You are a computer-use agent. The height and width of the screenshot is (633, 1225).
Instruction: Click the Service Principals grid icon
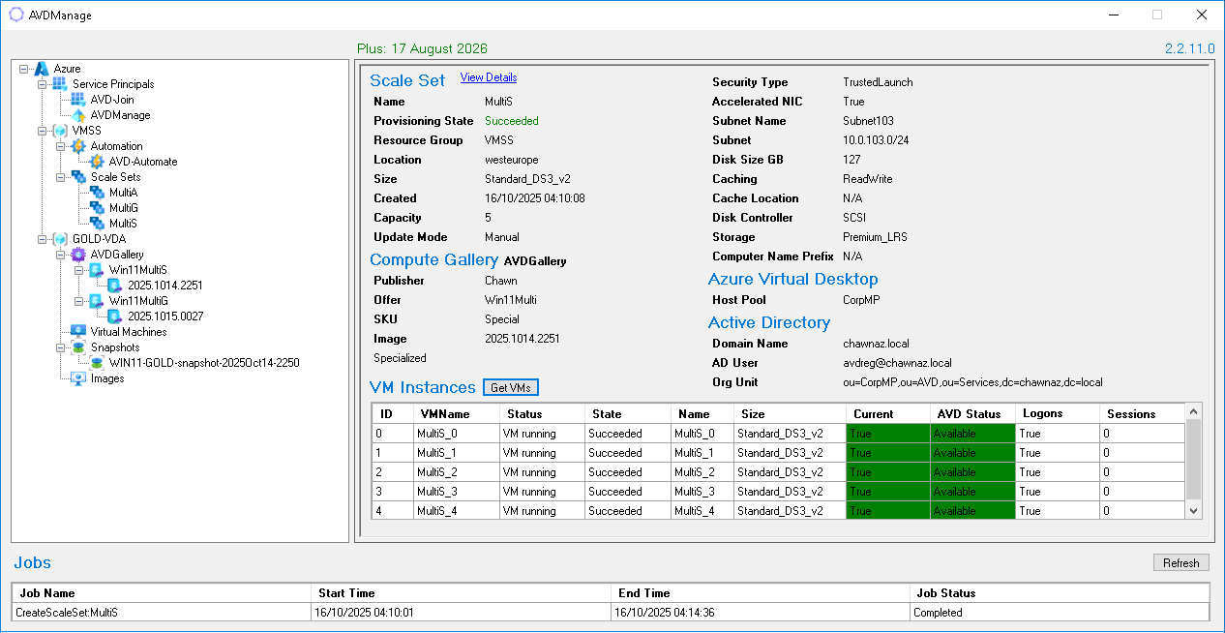(60, 84)
